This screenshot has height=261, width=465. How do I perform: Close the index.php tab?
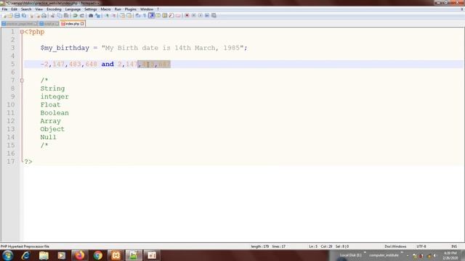[82, 23]
